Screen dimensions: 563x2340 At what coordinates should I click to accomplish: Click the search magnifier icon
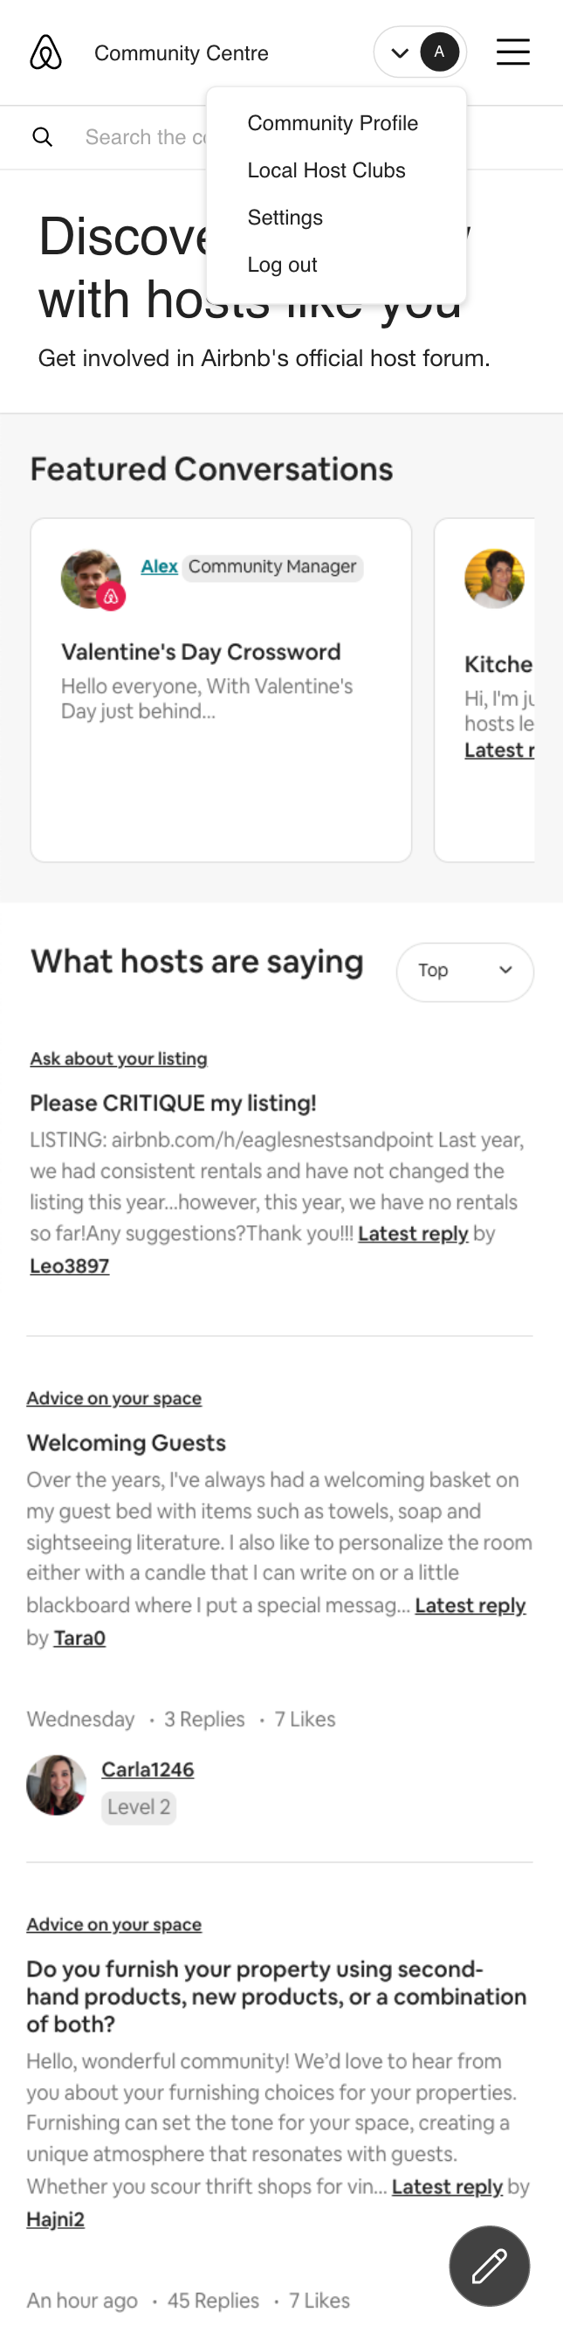click(x=43, y=137)
